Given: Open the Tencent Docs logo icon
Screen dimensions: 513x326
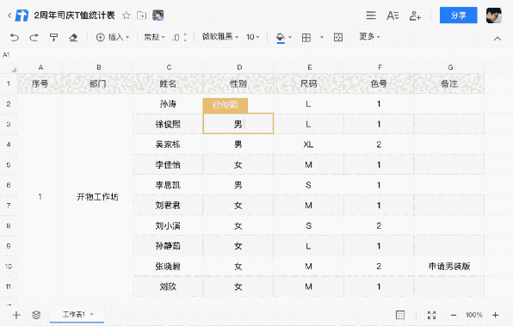Looking at the screenshot, I should tap(22, 15).
